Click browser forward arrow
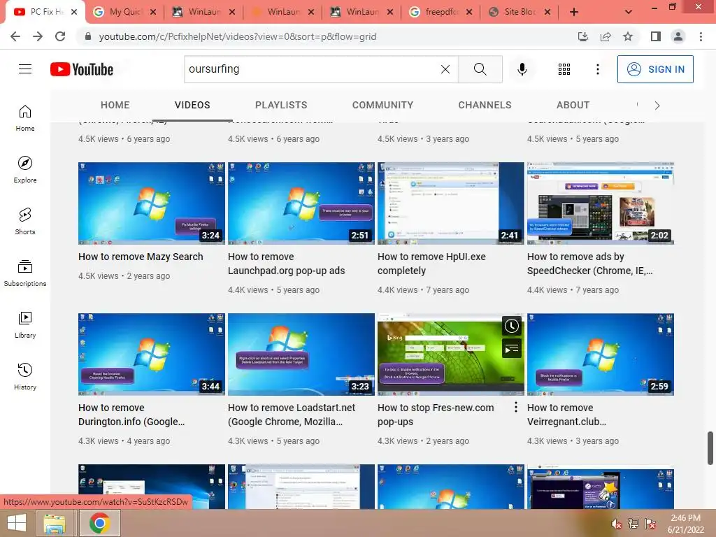The height and width of the screenshot is (537, 716). coord(38,36)
